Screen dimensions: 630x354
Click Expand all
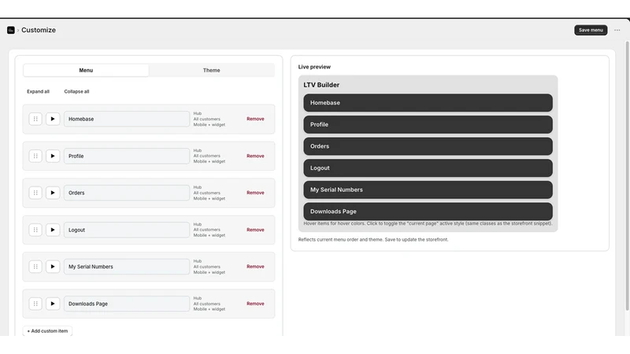[x=38, y=91]
